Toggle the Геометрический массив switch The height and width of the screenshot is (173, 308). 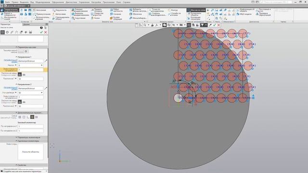tap(24, 51)
